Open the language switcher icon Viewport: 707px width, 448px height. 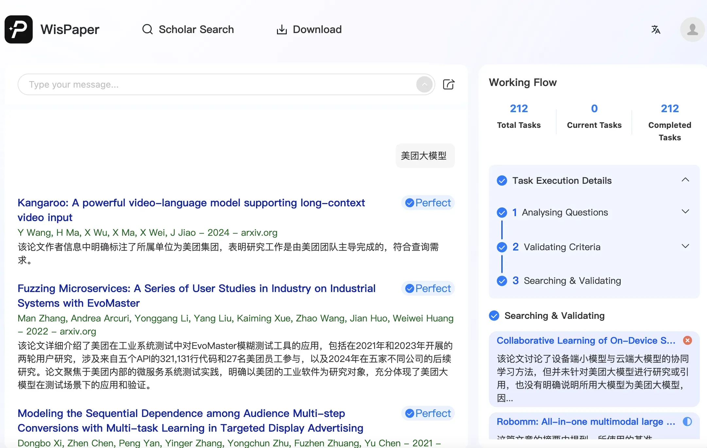655,29
